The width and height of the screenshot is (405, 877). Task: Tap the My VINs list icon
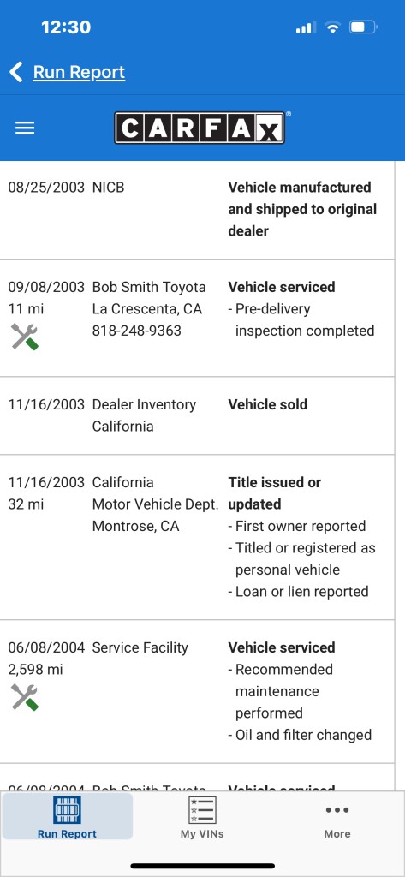[x=202, y=810]
